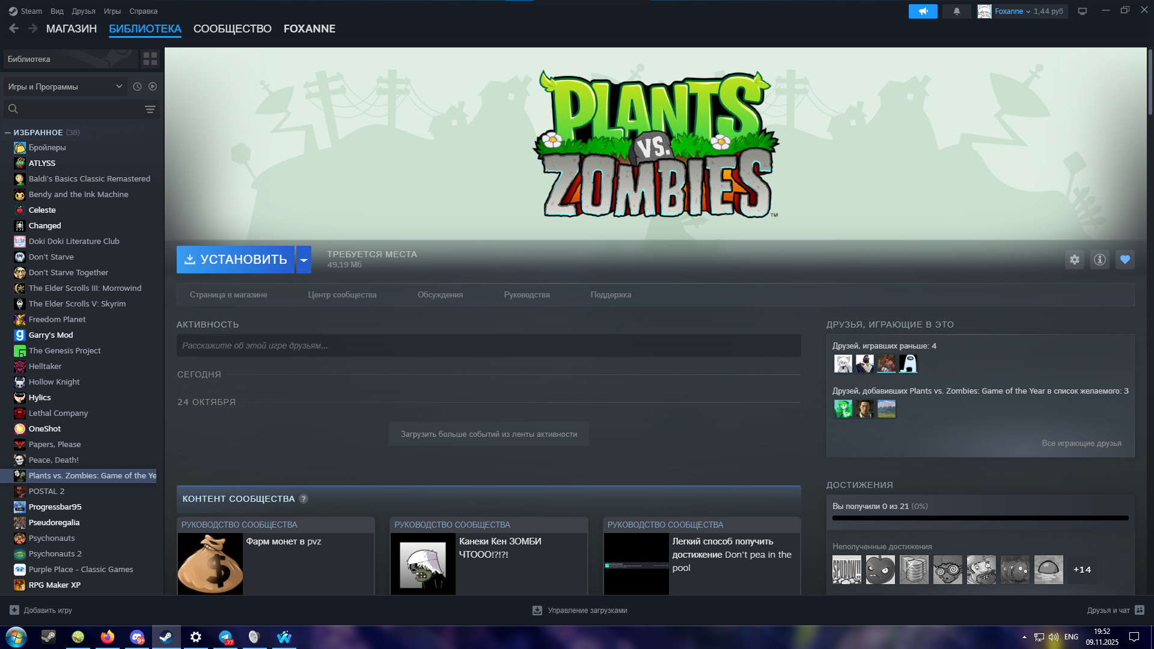Enter Big Picture mode icon
Image resolution: width=1154 pixels, height=649 pixels.
coord(1082,11)
